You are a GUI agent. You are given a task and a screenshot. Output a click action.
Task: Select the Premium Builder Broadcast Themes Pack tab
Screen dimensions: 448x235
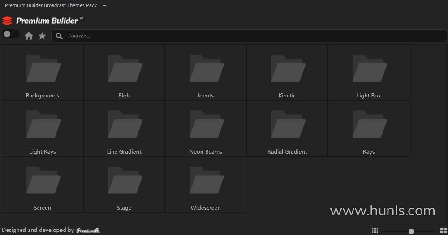tap(51, 5)
